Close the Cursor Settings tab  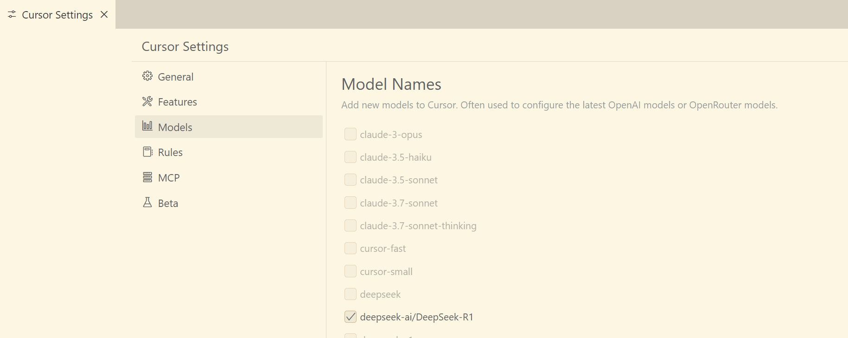pos(104,14)
